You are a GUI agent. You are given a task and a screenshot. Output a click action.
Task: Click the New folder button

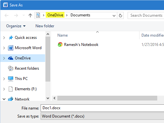pos(45,26)
